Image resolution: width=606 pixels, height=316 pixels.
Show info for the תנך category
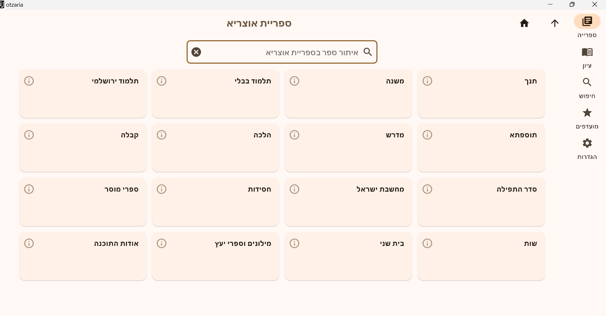(427, 81)
